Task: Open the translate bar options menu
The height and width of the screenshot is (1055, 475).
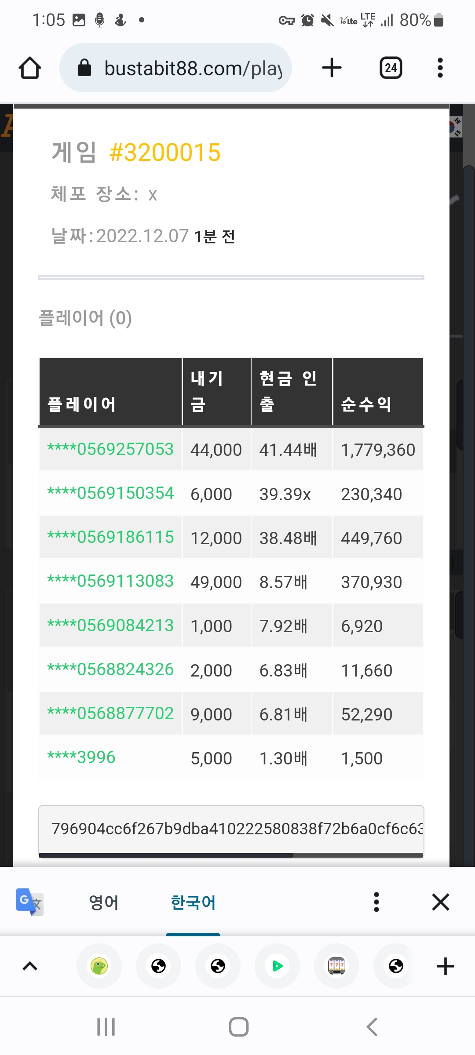Action: pos(376,902)
